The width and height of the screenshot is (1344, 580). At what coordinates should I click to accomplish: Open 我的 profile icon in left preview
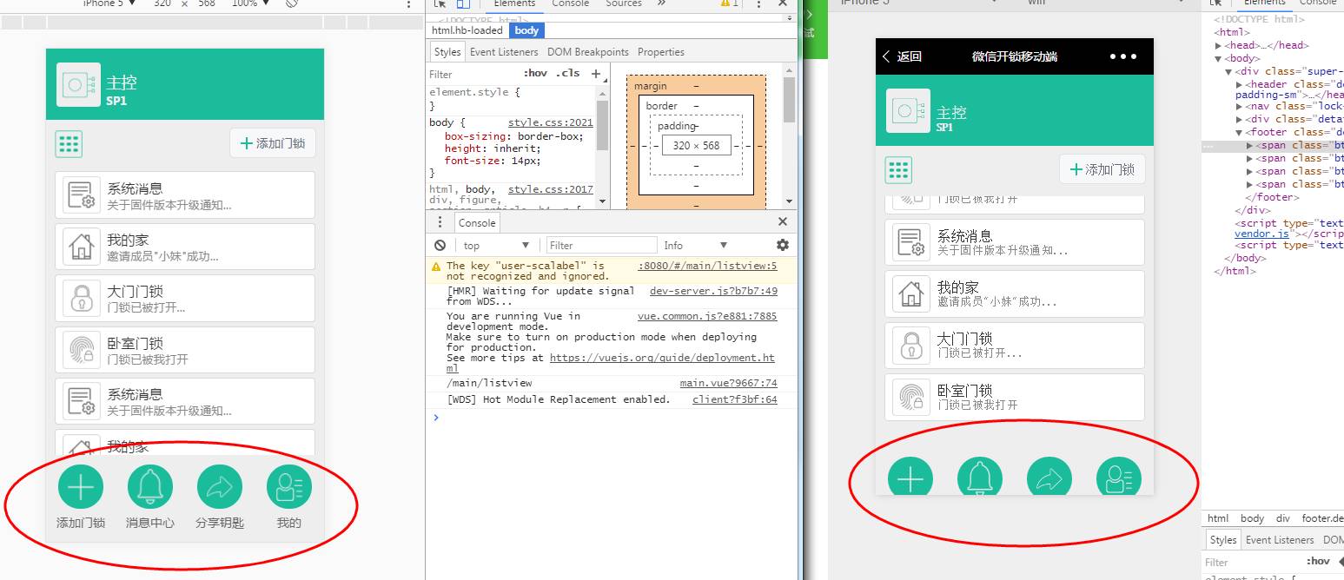click(x=288, y=487)
